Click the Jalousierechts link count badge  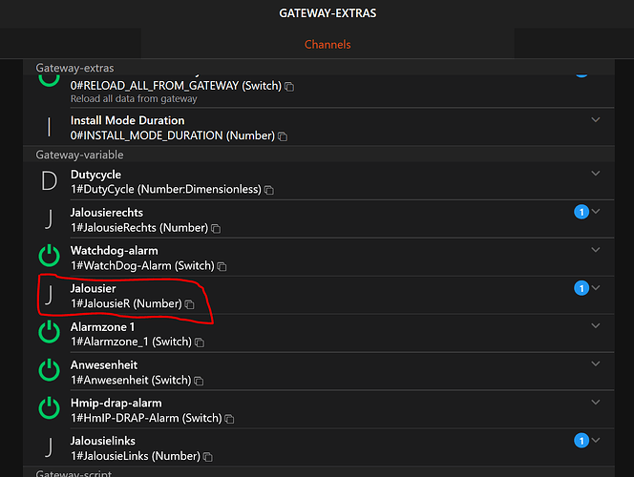581,211
